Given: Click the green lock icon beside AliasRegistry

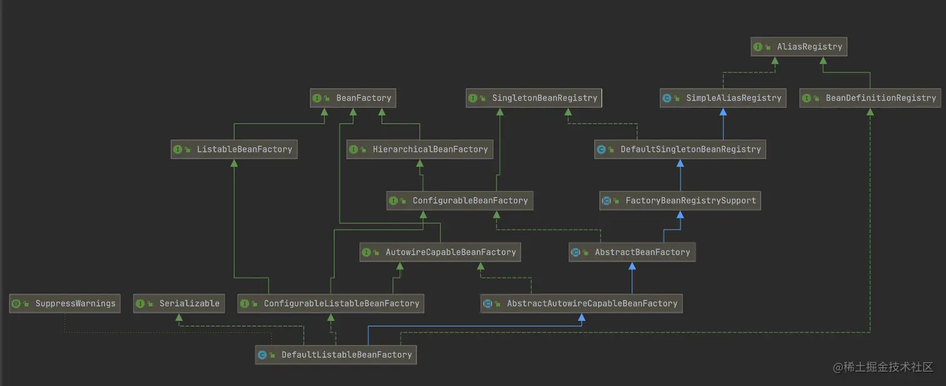Looking at the screenshot, I should [x=768, y=47].
